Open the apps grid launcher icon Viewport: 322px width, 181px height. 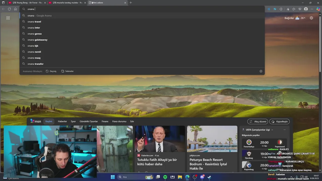pyautogui.click(x=8, y=18)
